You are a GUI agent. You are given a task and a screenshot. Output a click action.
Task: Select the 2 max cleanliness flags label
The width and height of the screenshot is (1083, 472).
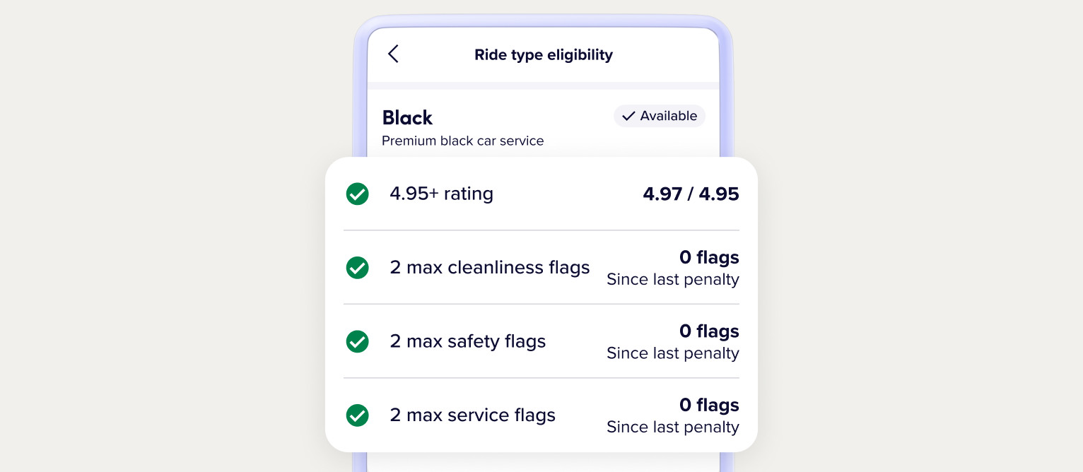490,268
